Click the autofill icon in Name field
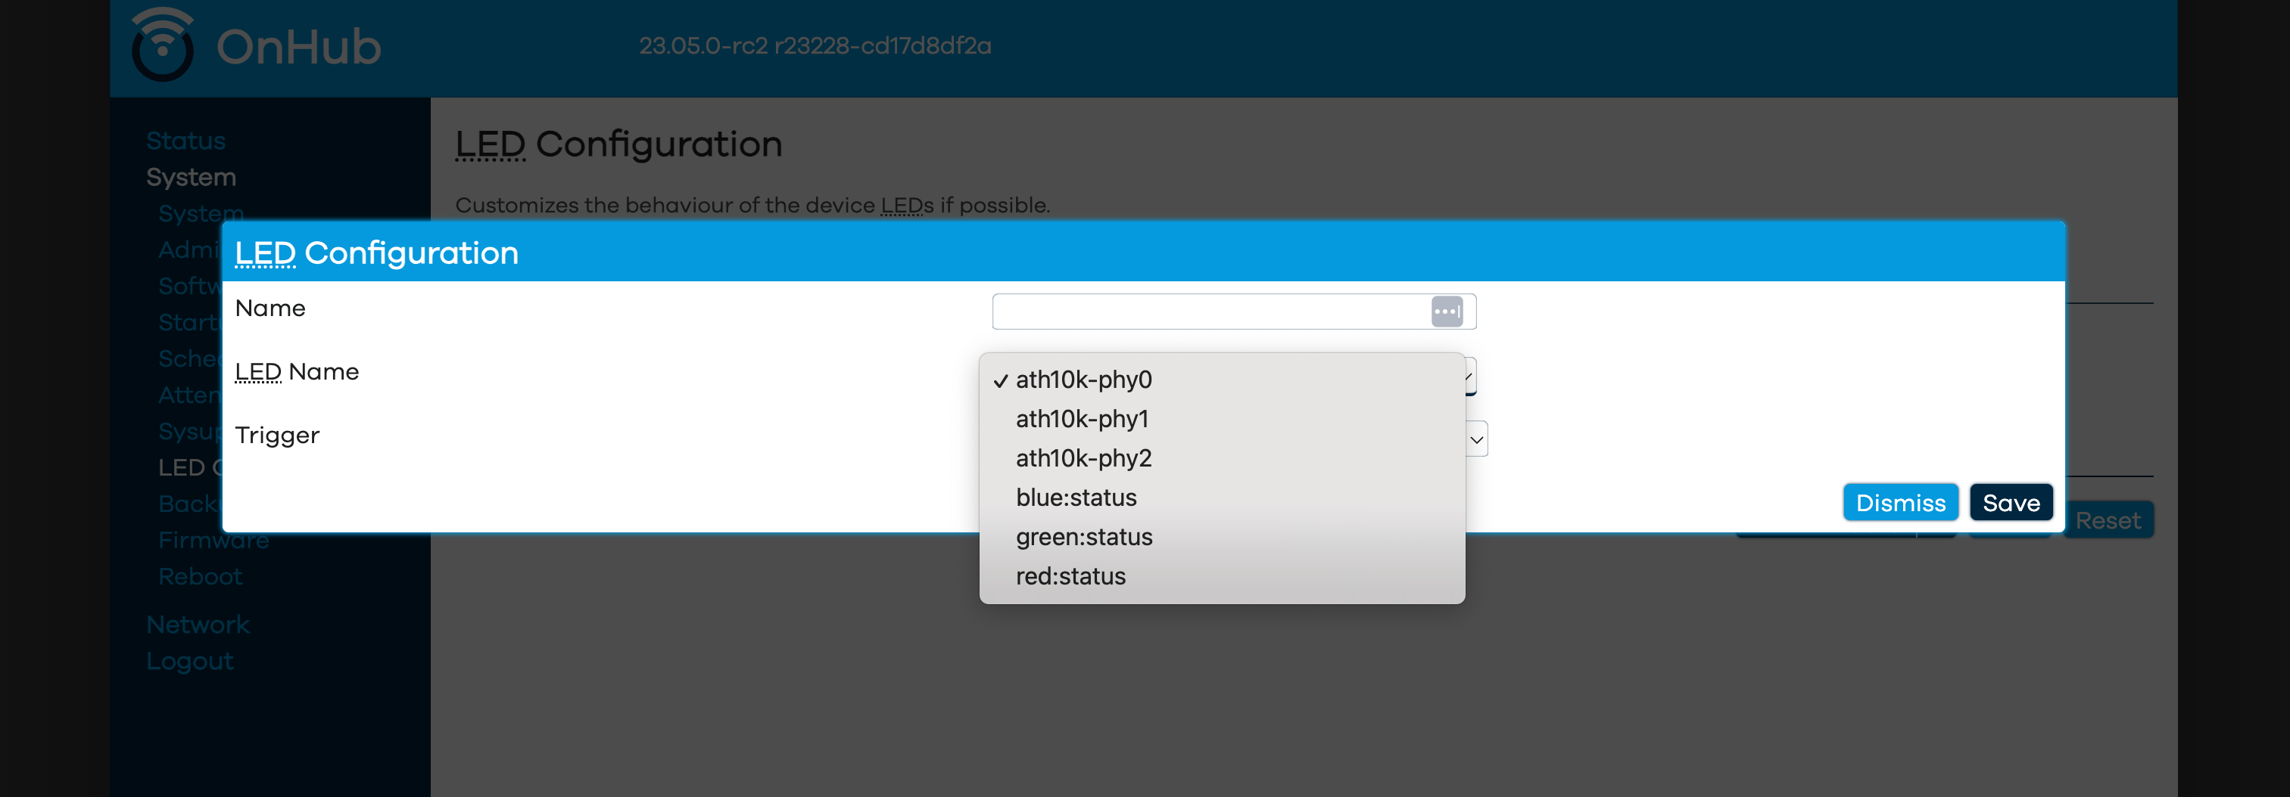Screen dimensions: 2290x797 [x=1447, y=312]
